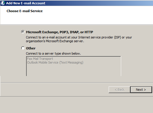
Task: Click the Choose E-mail Service heading
Action: point(25,11)
